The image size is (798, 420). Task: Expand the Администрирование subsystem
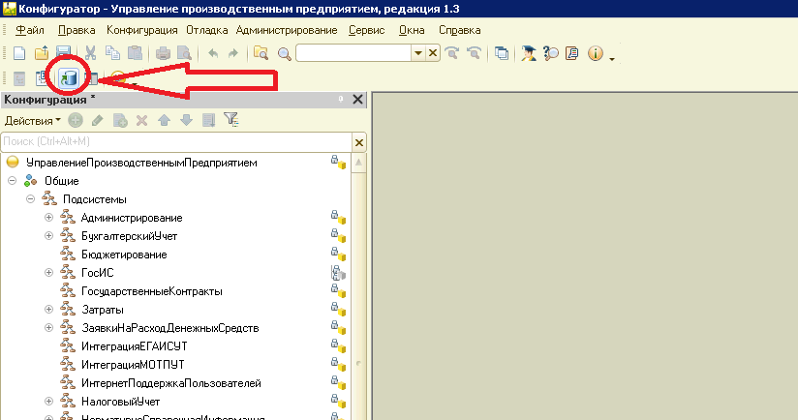coord(48,217)
